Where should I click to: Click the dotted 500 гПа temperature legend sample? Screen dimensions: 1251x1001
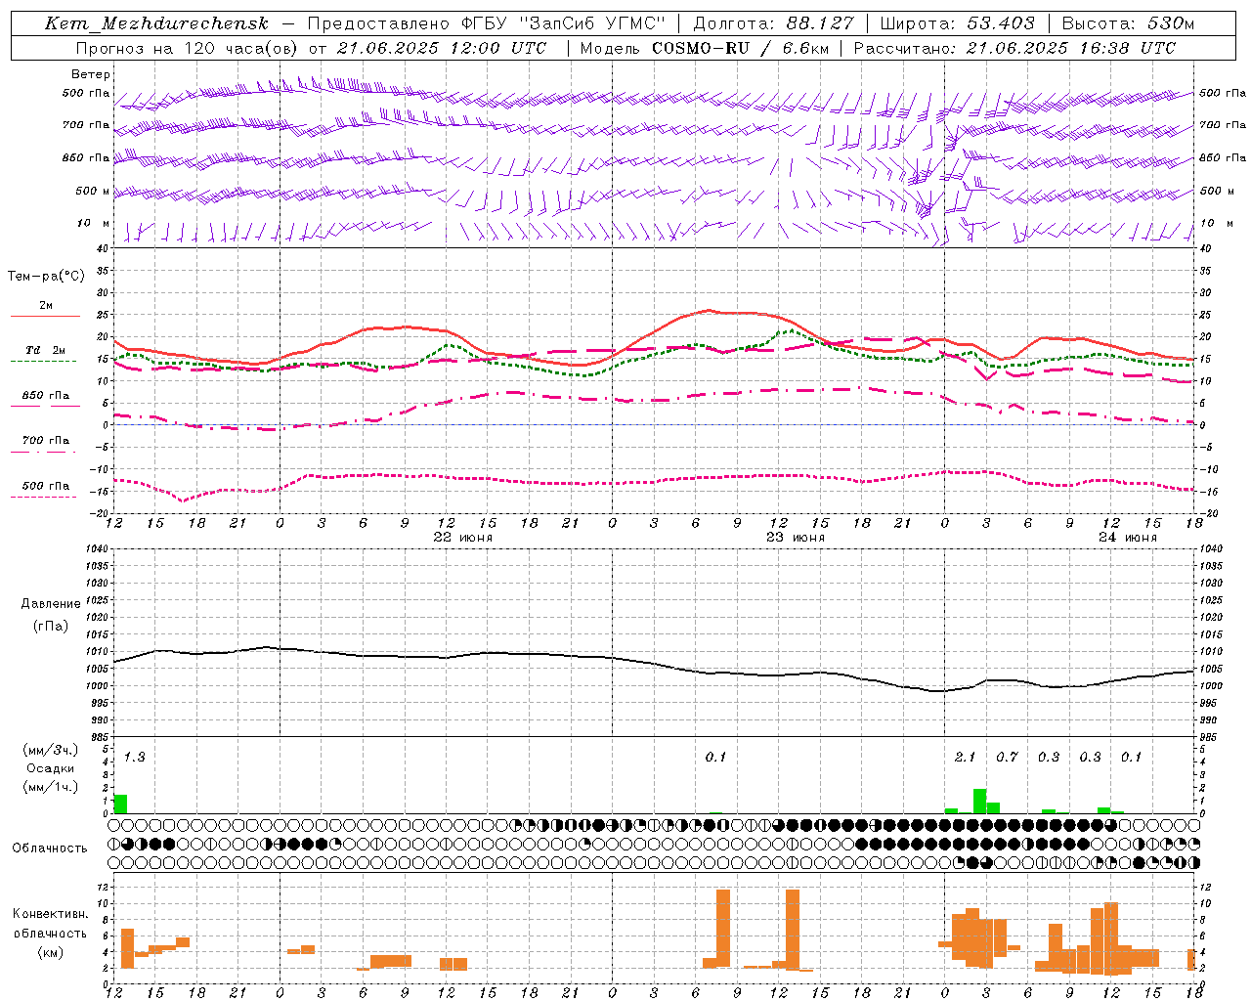coord(43,498)
